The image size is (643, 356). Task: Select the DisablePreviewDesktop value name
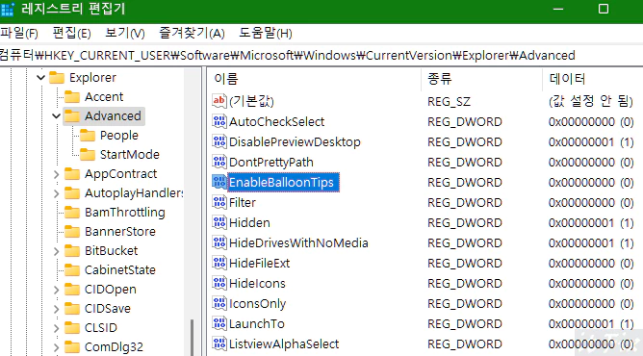coord(295,141)
